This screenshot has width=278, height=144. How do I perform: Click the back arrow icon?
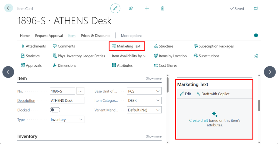click(x=9, y=8)
